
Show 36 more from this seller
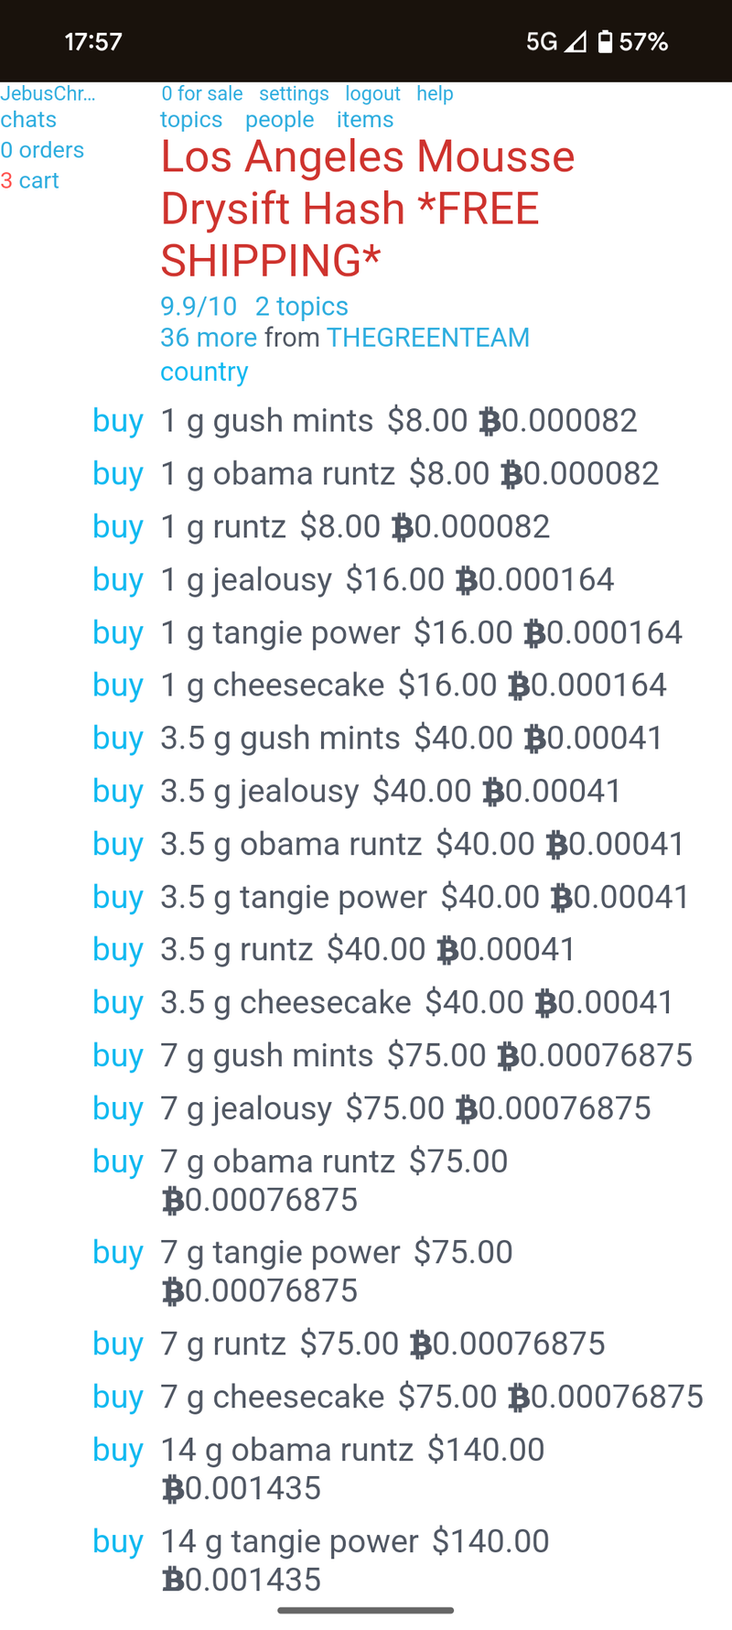point(209,338)
